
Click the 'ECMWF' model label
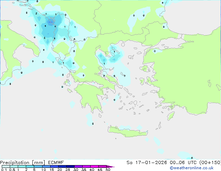[x=56, y=163]
